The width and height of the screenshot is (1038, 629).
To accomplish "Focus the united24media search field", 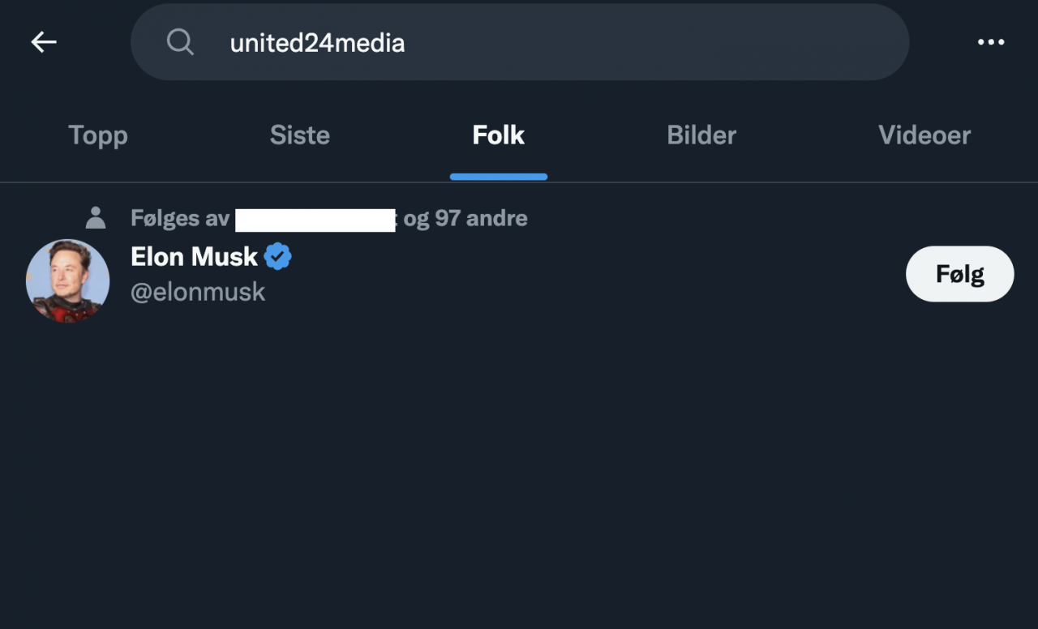I will (x=519, y=42).
